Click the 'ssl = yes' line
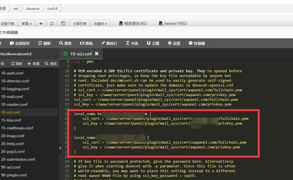Viewport: 293px width, 180px height. point(83,62)
